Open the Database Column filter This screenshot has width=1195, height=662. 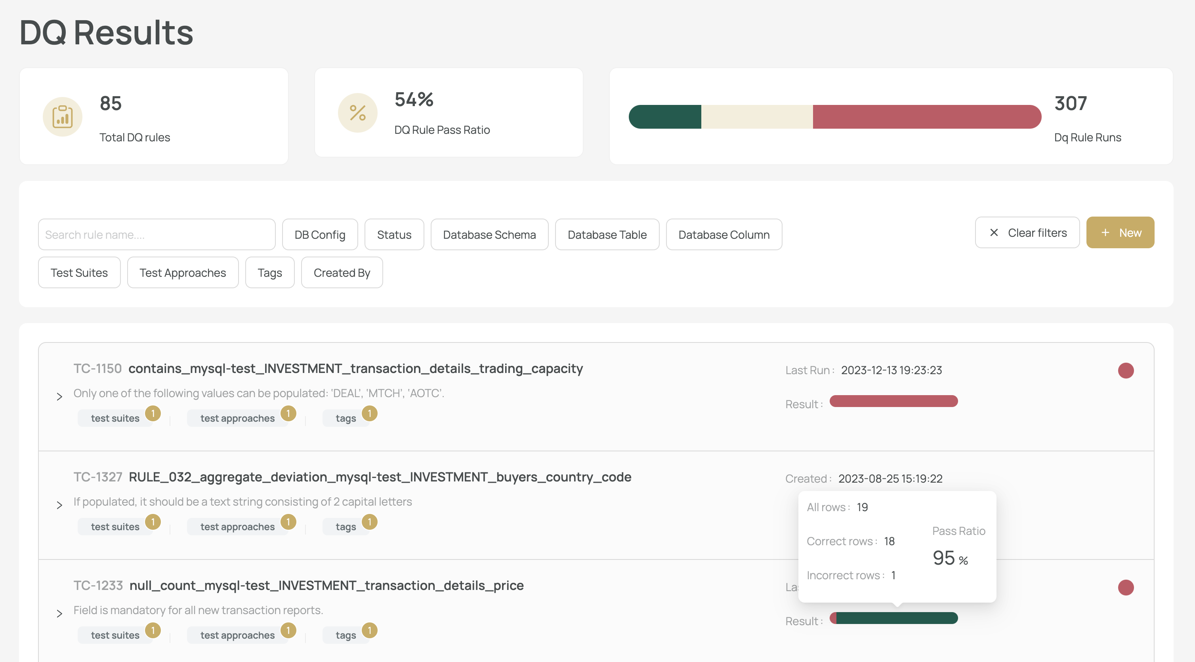(x=724, y=234)
